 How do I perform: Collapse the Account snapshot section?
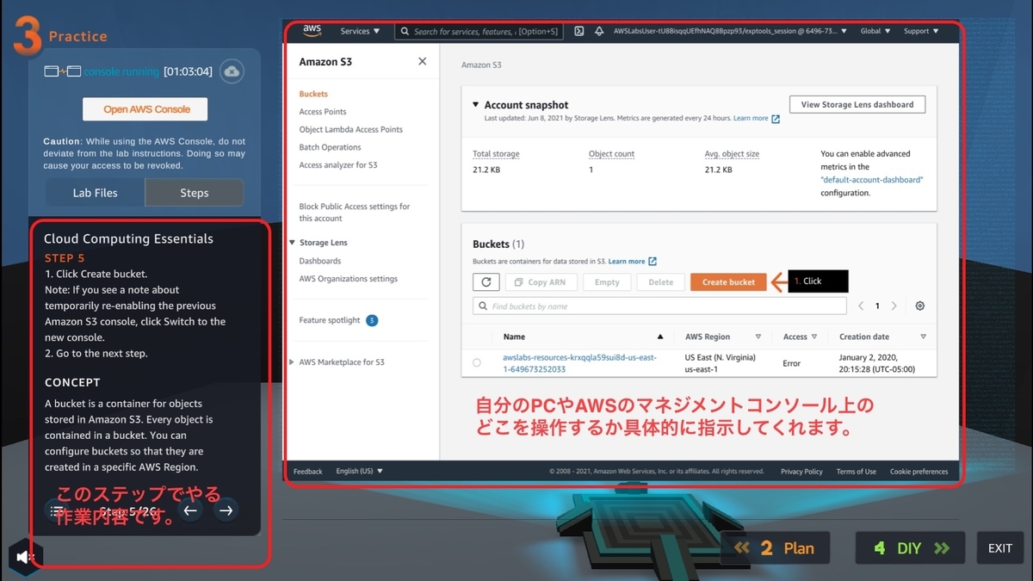click(476, 104)
